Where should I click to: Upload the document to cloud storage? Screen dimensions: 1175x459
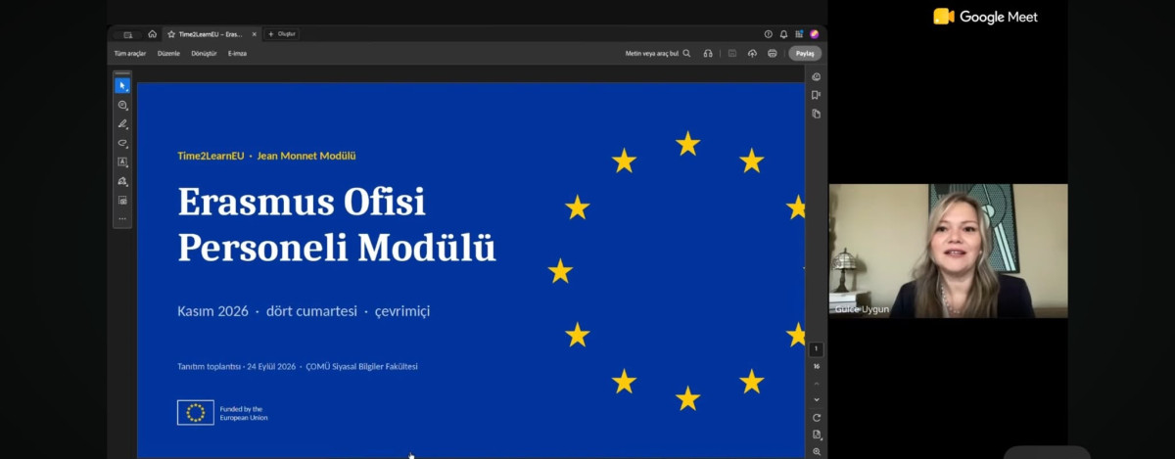(x=752, y=54)
